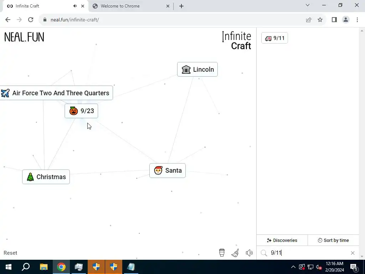Open the Chrome side panel icon
365x274 pixels.
pyautogui.click(x=334, y=20)
